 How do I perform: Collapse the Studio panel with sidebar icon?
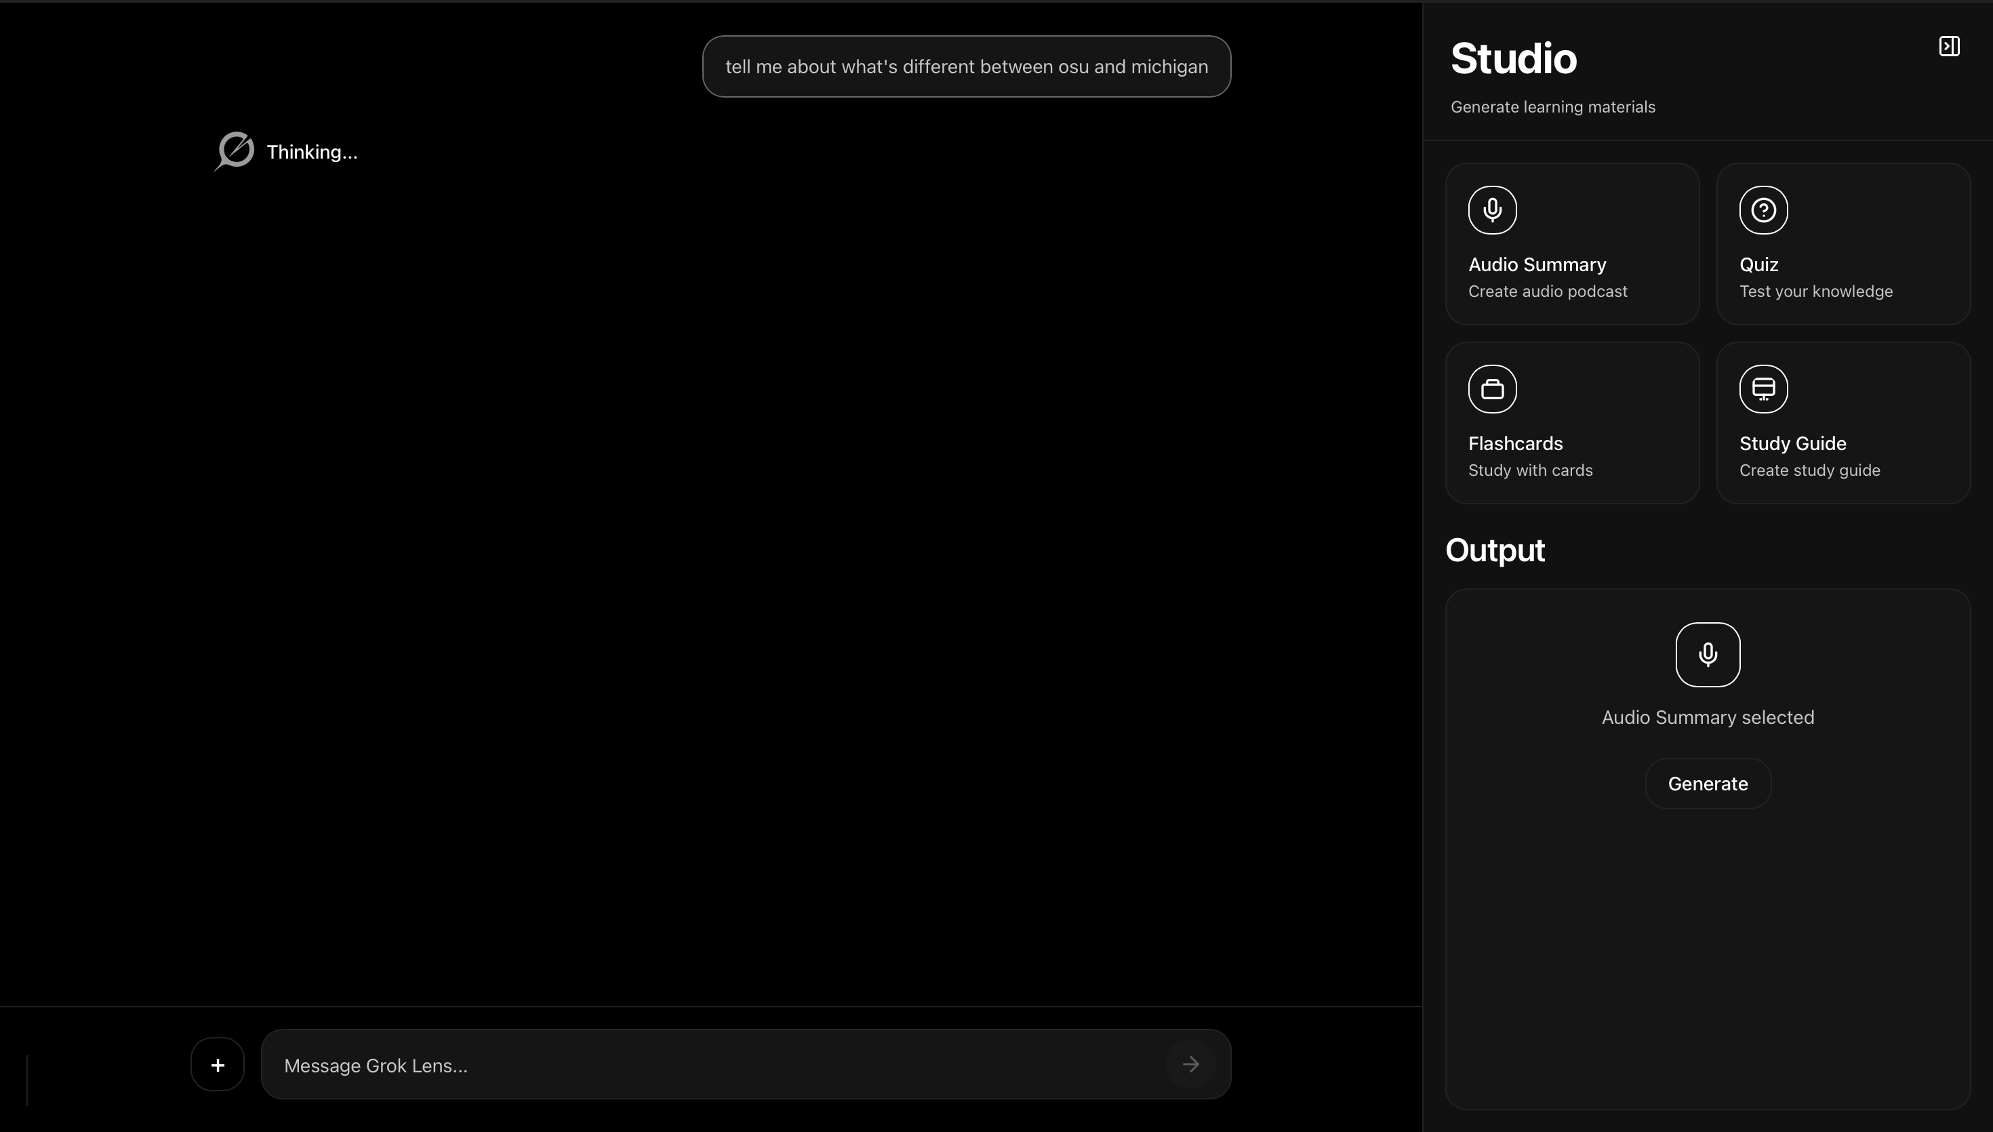[x=1949, y=47]
